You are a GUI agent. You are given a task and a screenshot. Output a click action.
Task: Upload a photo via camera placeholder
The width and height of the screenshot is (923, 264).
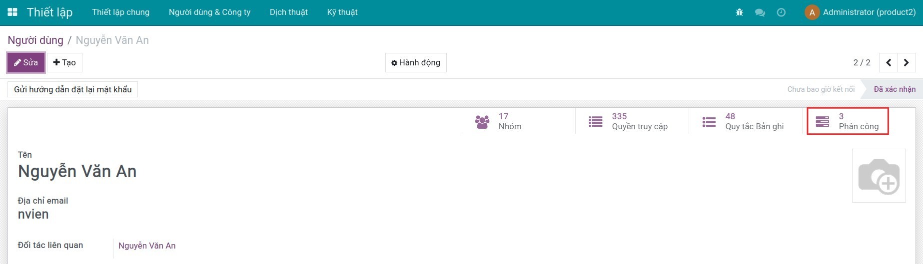(879, 176)
